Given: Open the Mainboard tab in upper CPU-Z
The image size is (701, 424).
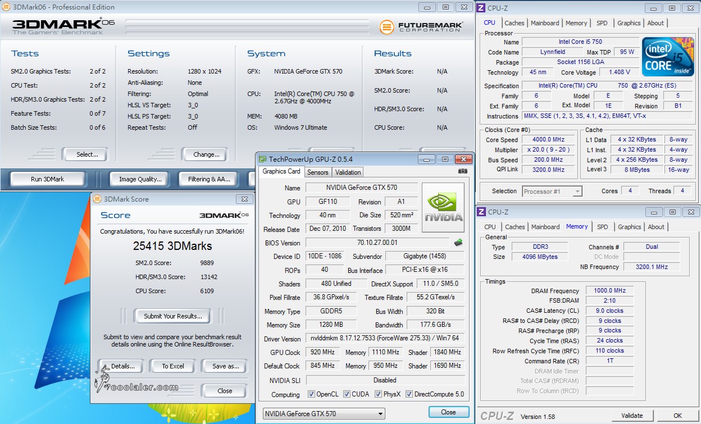Looking at the screenshot, I should (x=545, y=23).
